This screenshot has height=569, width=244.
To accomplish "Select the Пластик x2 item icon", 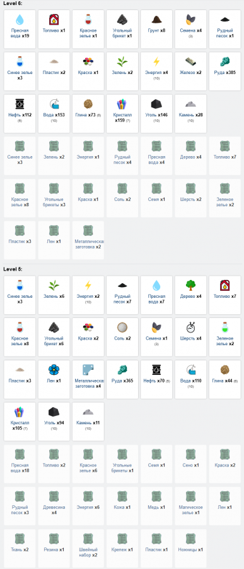I will [54, 62].
